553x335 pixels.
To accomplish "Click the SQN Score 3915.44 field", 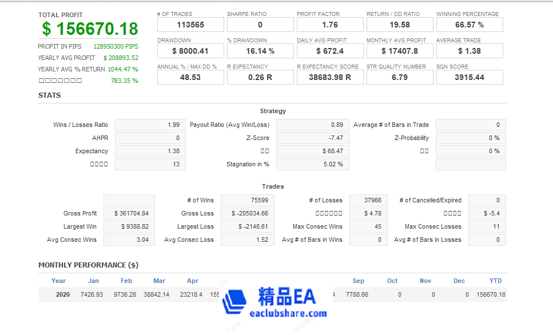I will (x=469, y=77).
